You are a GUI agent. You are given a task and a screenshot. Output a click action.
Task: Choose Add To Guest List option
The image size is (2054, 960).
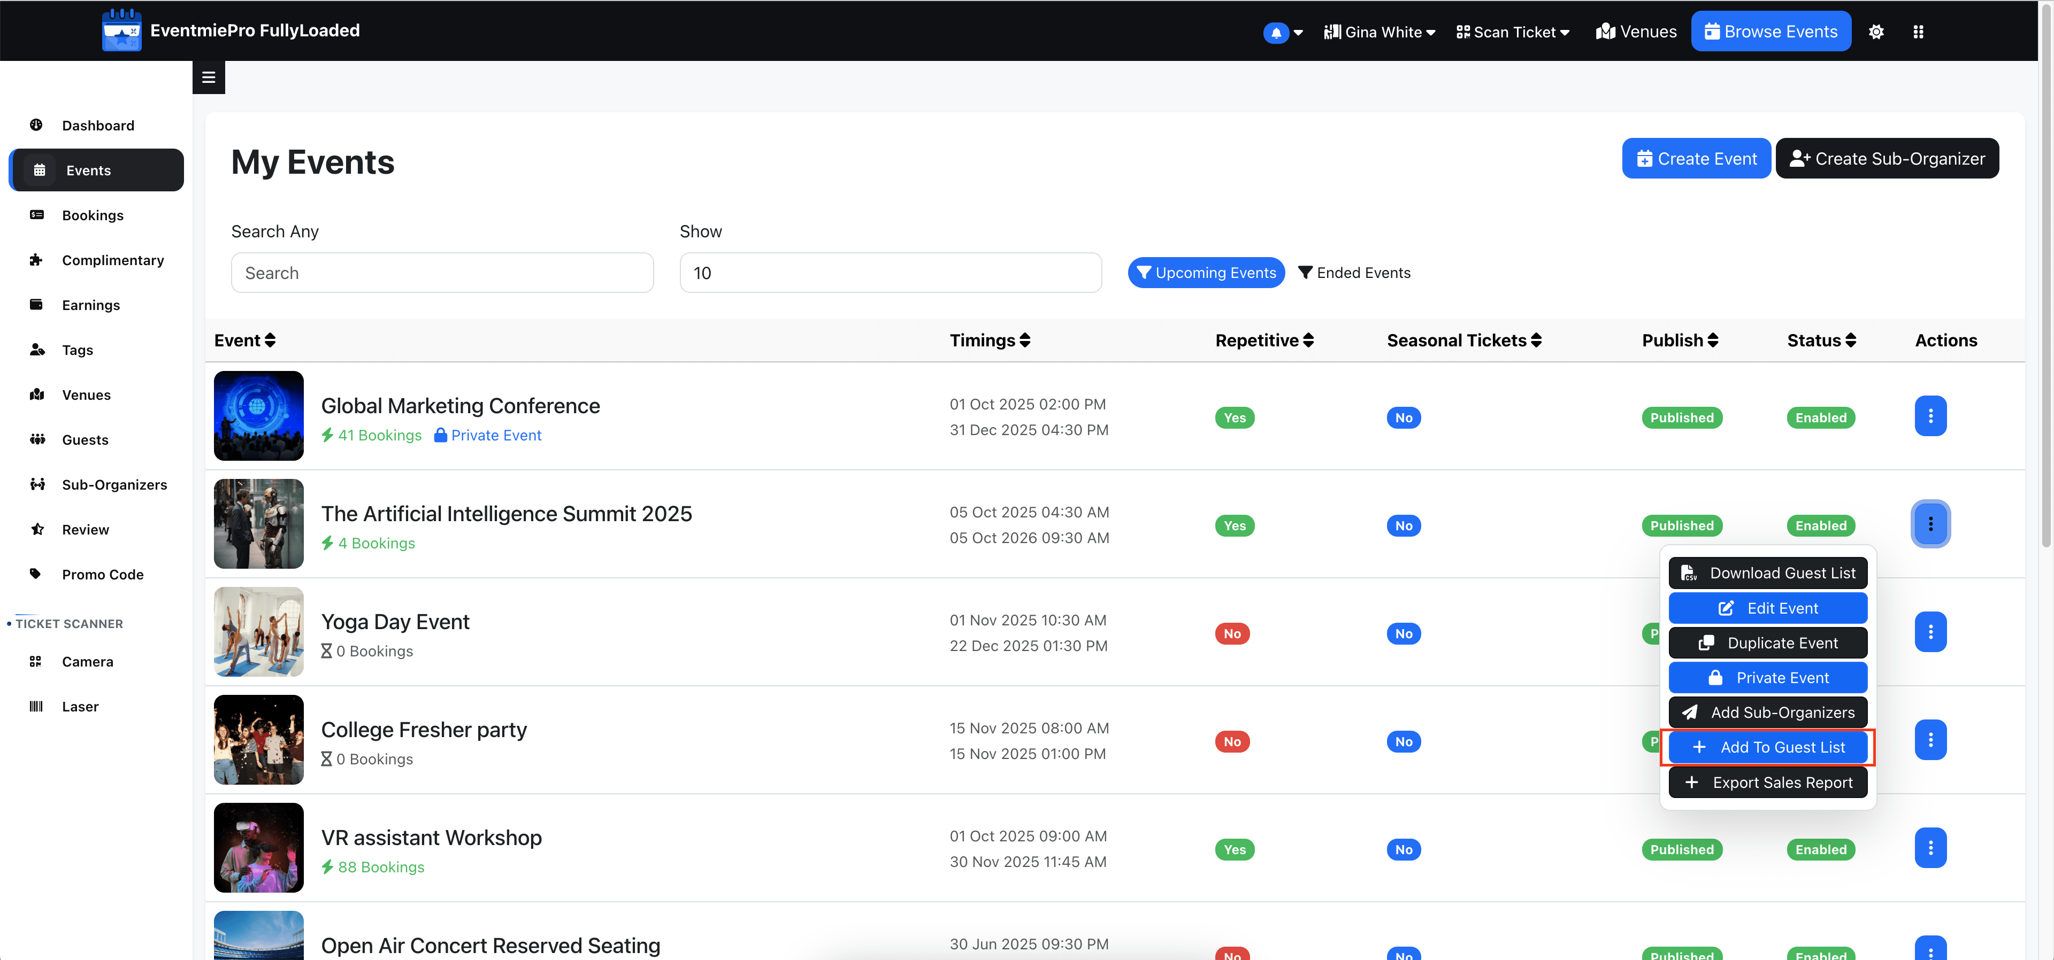[x=1767, y=747]
